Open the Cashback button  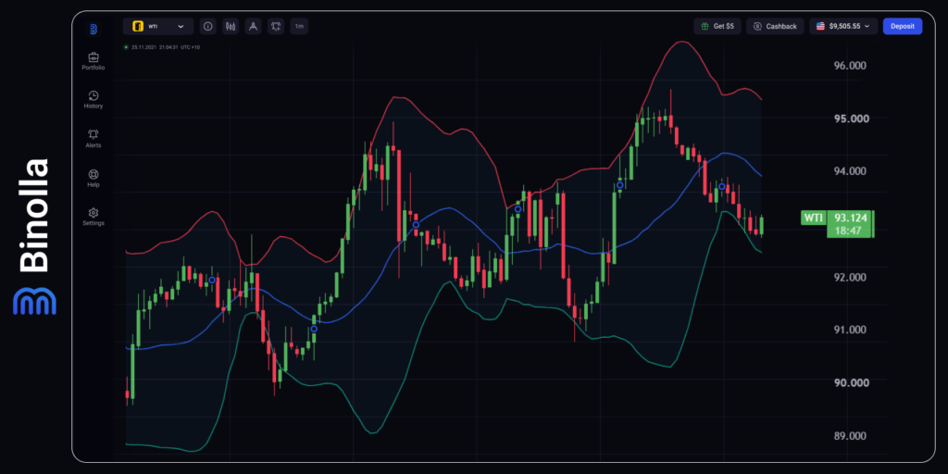point(775,27)
